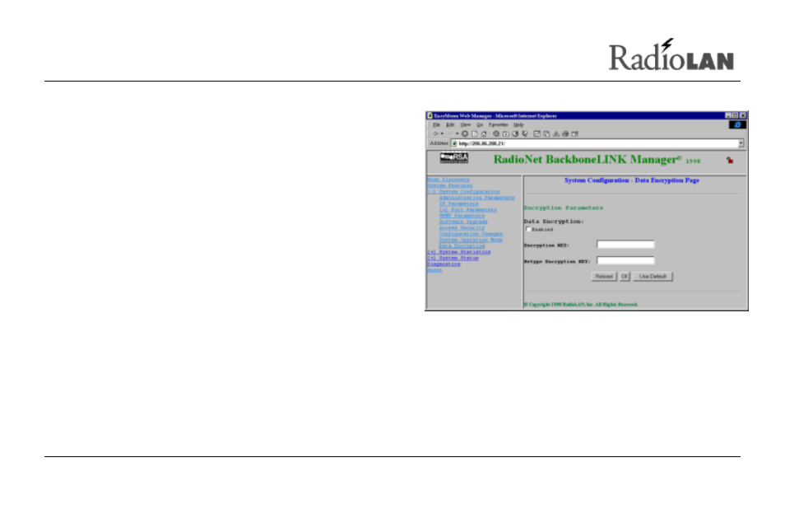The width and height of the screenshot is (785, 509).
Task: Open the IP Parameters link
Action: pyautogui.click(x=459, y=204)
